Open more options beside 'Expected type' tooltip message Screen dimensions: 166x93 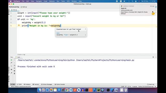click(85, 29)
